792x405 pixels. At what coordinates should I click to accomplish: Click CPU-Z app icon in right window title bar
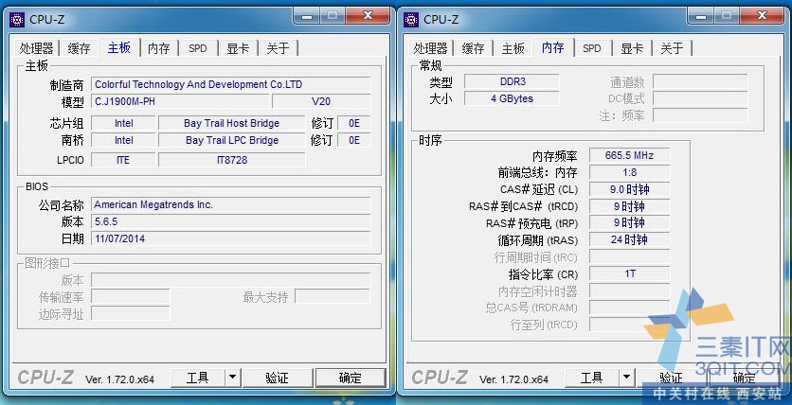point(410,19)
